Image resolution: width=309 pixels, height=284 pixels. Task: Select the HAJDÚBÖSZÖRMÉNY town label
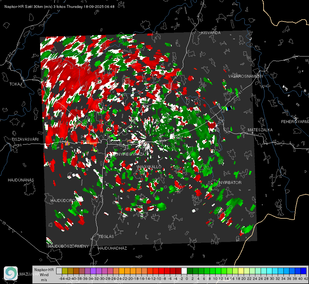pos(68,246)
